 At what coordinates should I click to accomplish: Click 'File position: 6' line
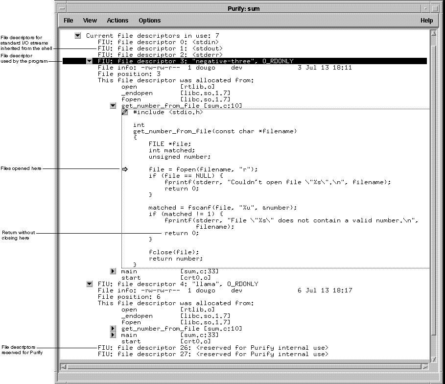point(129,297)
